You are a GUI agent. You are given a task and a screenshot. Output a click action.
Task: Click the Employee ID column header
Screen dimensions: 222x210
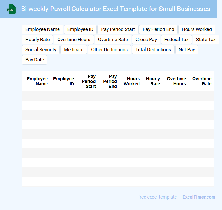point(64,81)
